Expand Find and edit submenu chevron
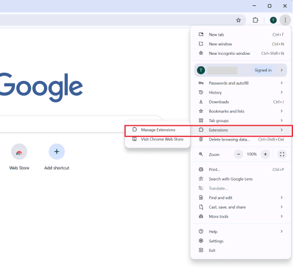Image resolution: width=293 pixels, height=280 pixels. pyautogui.click(x=282, y=197)
